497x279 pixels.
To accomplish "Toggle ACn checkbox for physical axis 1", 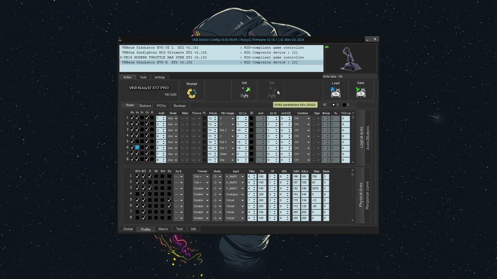I will (137, 176).
